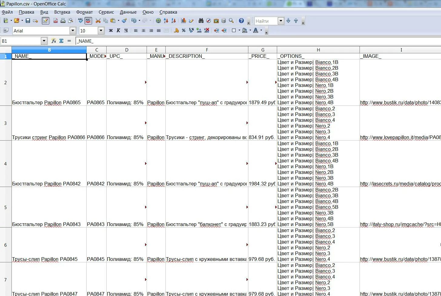
Task: Open the Function Wizard icon
Action: click(54, 41)
